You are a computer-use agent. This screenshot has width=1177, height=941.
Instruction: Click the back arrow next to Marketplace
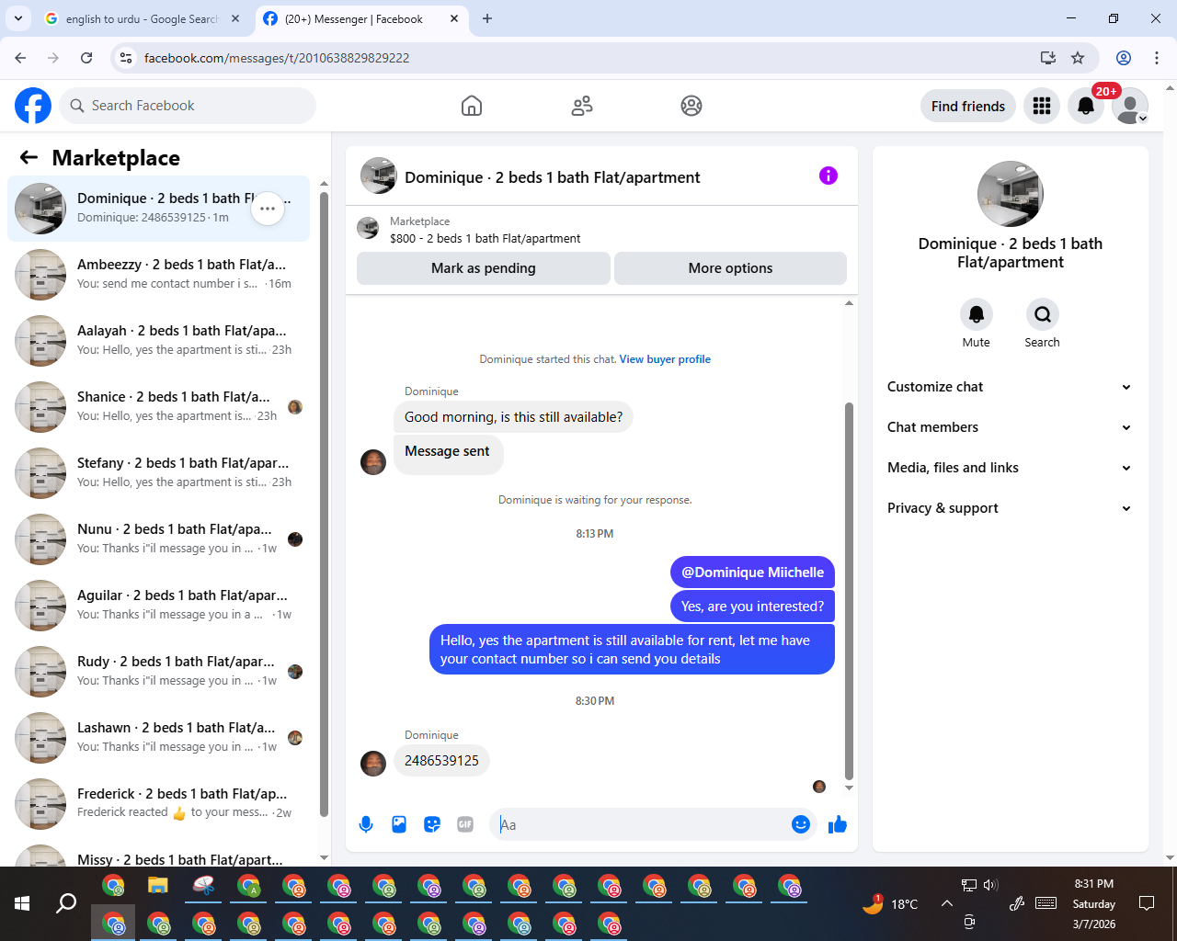pos(29,157)
